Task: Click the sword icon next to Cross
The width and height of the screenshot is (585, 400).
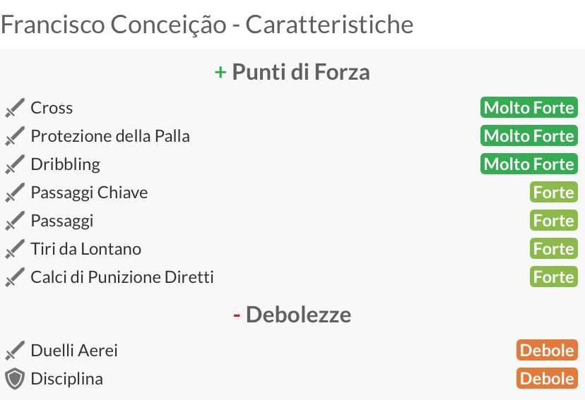Action: pos(15,108)
